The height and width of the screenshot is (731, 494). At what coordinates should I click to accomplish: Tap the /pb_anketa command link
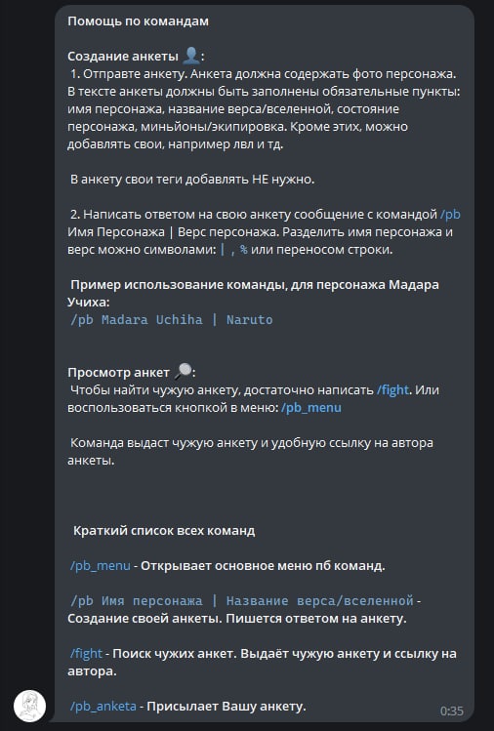coord(103,706)
